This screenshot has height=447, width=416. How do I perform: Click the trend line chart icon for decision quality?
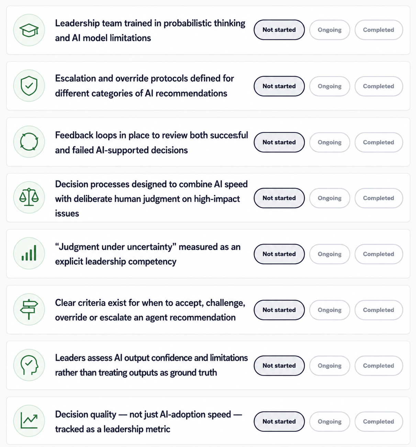(x=29, y=421)
